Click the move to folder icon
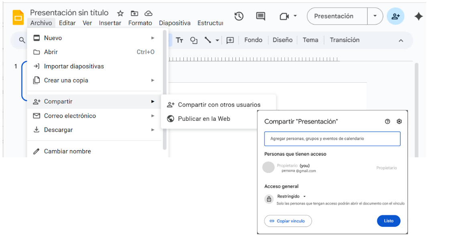This screenshot has width=461, height=242. 134,13
